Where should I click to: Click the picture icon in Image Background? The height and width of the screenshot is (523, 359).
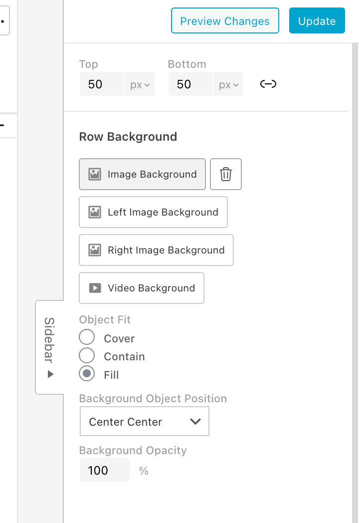(x=95, y=174)
